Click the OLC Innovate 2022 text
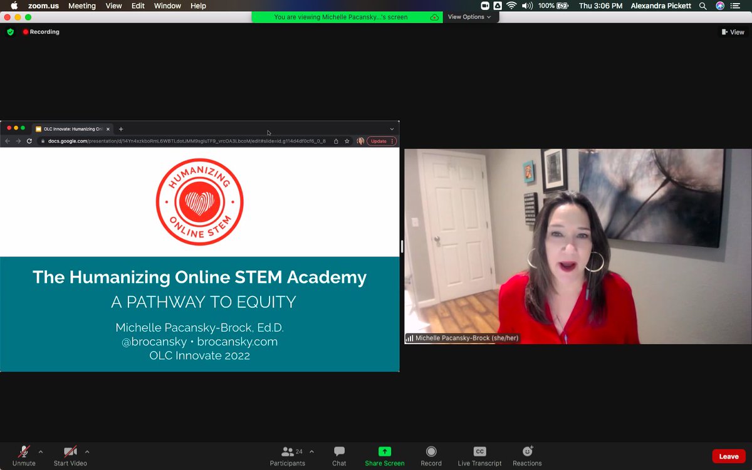 pyautogui.click(x=200, y=356)
